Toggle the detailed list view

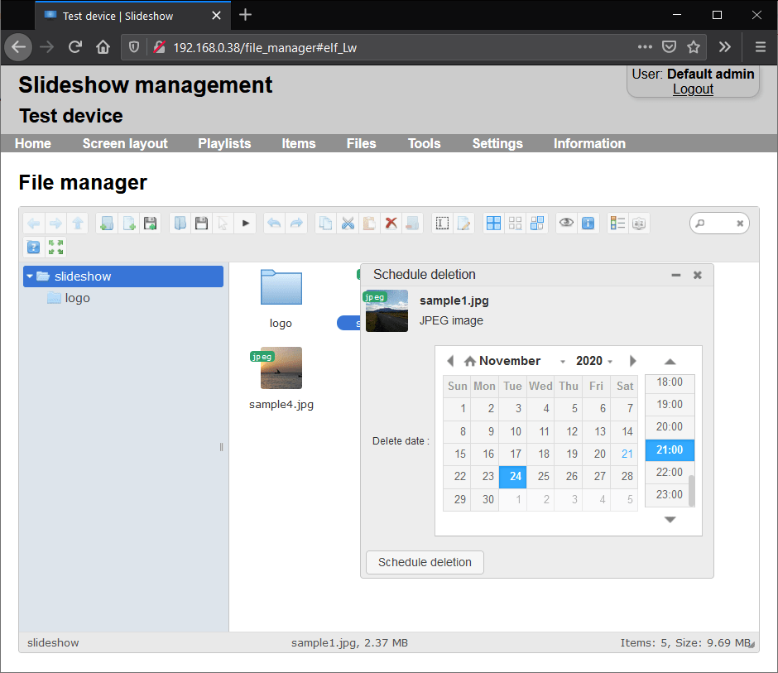point(617,223)
